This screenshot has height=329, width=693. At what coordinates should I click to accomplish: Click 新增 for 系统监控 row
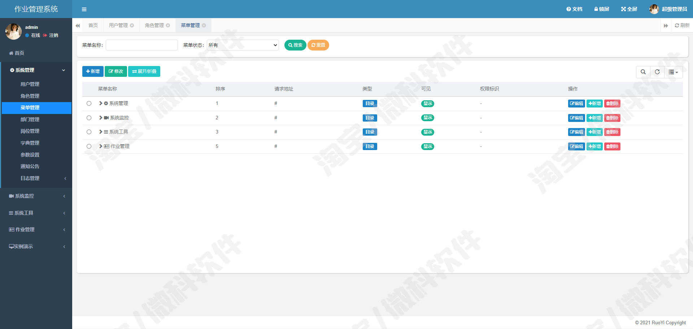[594, 118]
